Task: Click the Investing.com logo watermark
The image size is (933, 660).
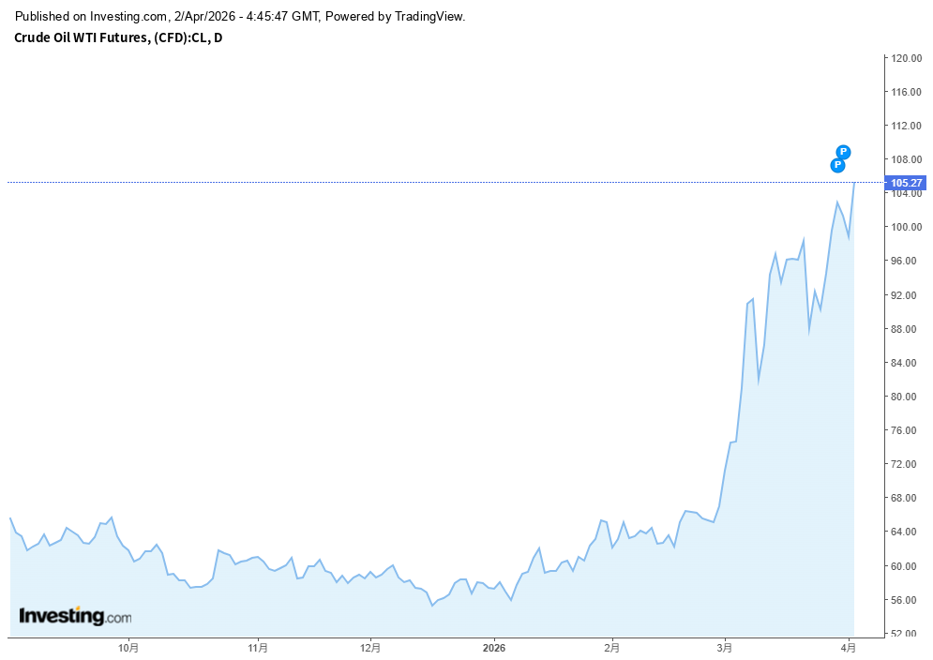Action: click(76, 617)
